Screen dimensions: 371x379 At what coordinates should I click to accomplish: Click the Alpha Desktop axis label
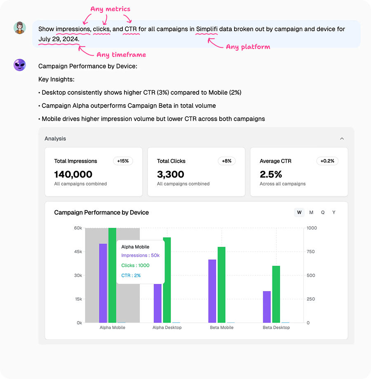pos(167,328)
